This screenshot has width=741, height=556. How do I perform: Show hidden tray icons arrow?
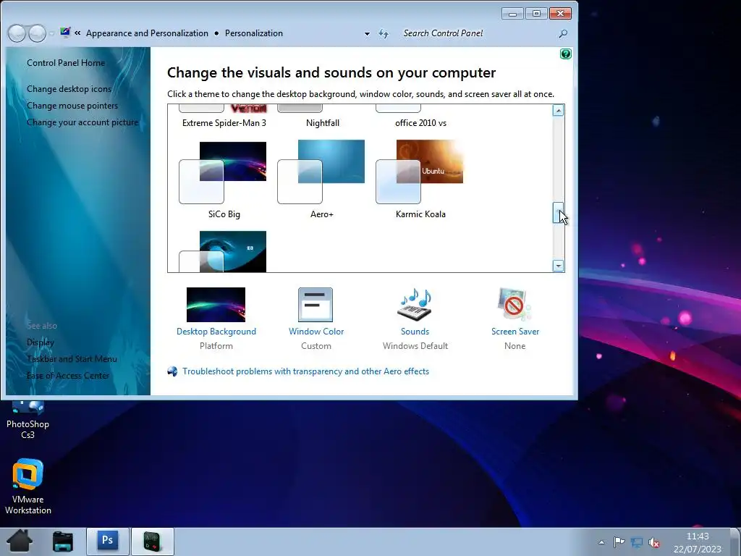point(601,542)
